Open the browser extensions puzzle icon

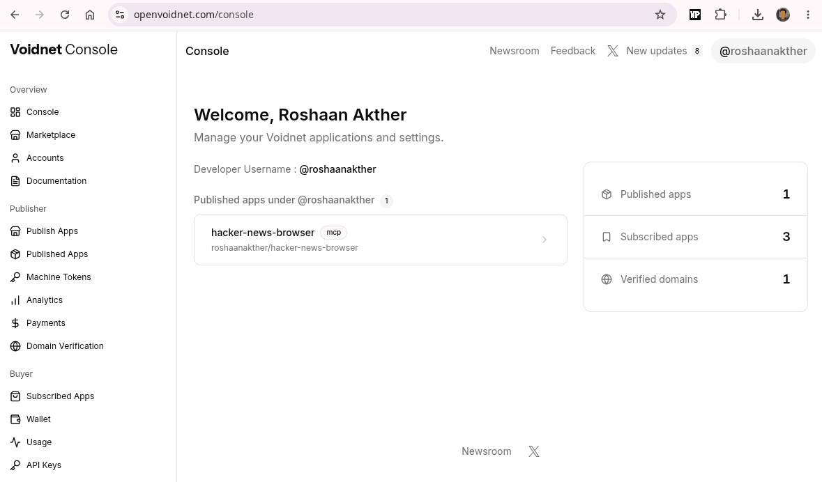point(721,15)
